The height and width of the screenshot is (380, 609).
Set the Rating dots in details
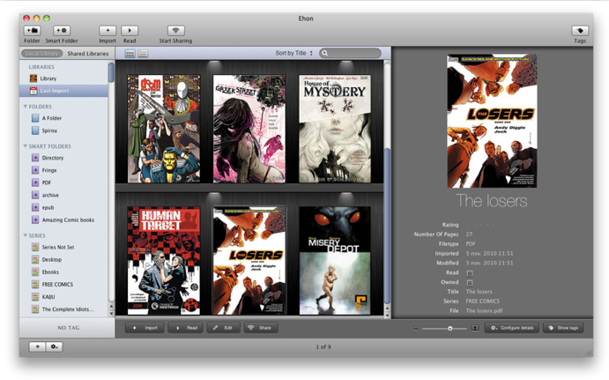481,225
